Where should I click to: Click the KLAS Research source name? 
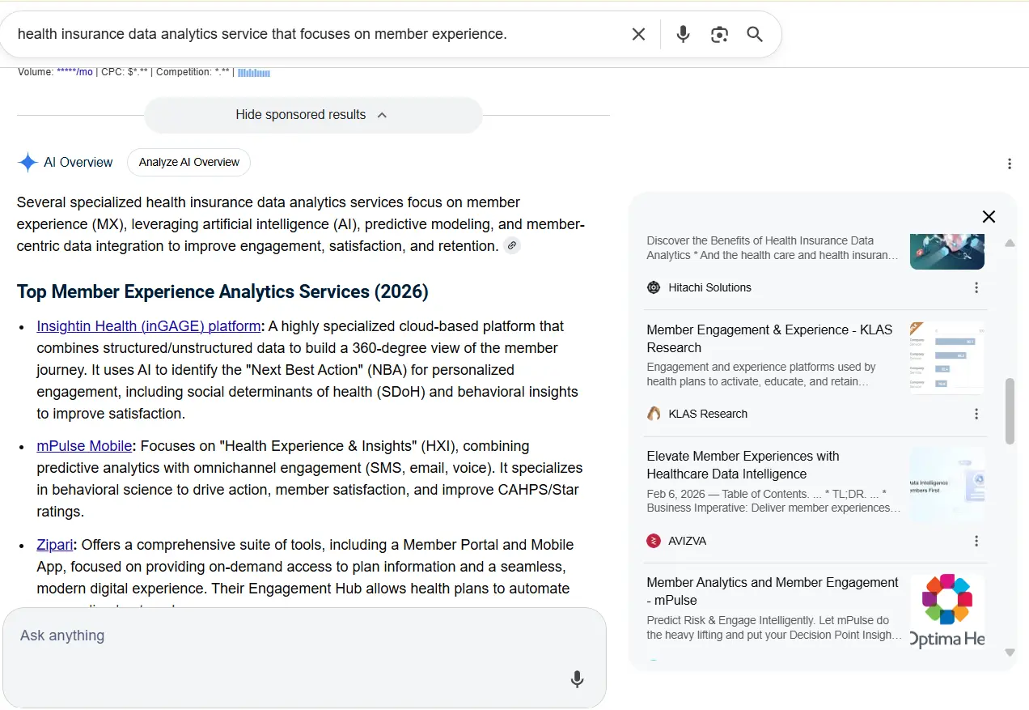[x=708, y=414]
